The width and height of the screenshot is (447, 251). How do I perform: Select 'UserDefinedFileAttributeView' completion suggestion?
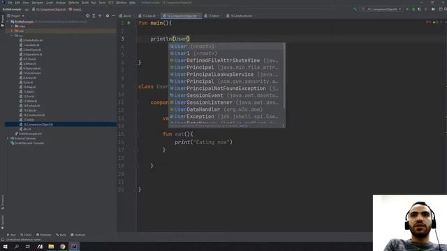click(226, 61)
